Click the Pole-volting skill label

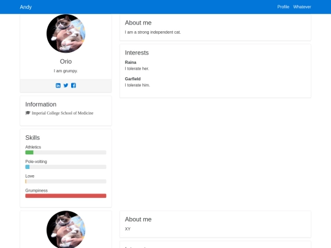(36, 162)
